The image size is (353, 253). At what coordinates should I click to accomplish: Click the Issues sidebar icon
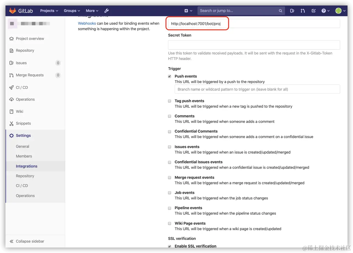click(12, 63)
